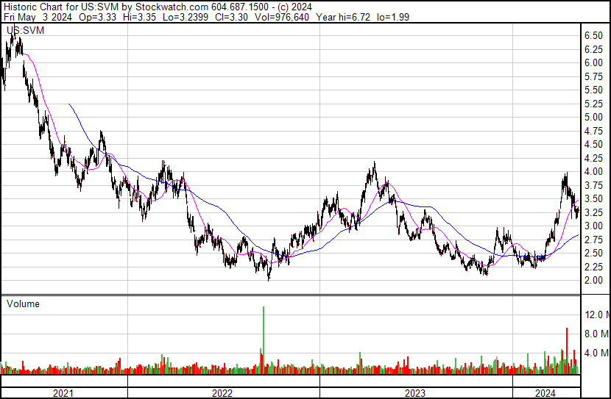Image resolution: width=611 pixels, height=399 pixels.
Task: Click the 3.75 price axis label
Action: pyautogui.click(x=593, y=185)
